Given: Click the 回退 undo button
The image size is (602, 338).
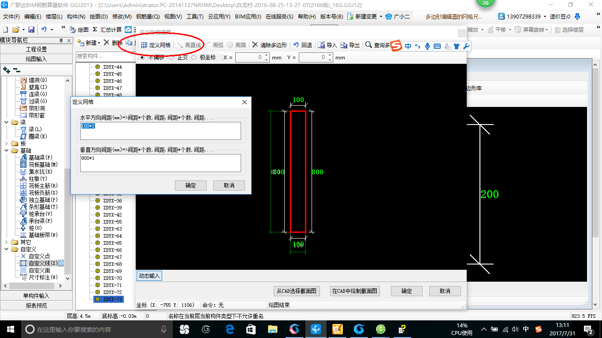Looking at the screenshot, I should [303, 45].
